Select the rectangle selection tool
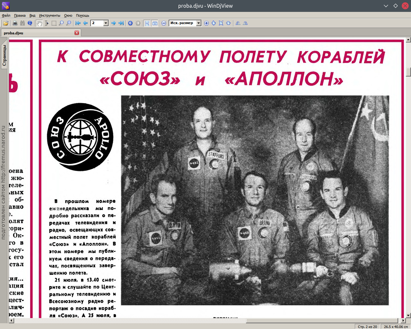The height and width of the screenshot is (329, 411). pyautogui.click(x=54, y=23)
